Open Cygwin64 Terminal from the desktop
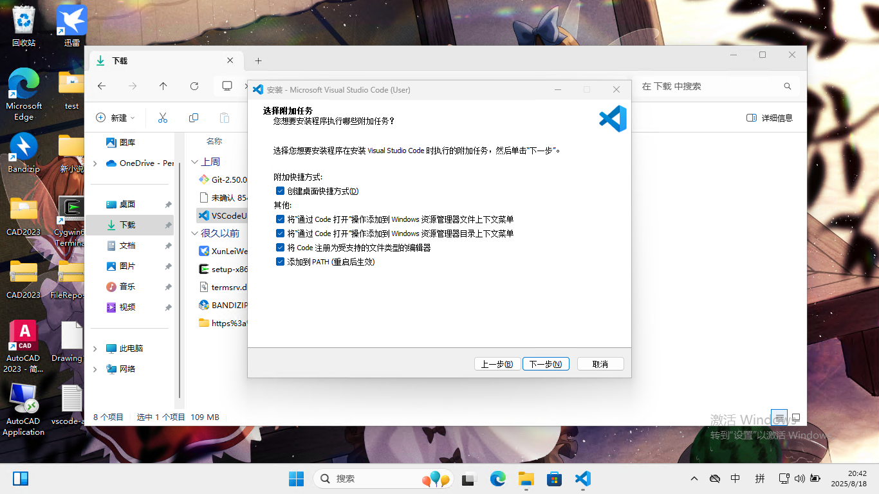This screenshot has height=494, width=879. tap(71, 206)
